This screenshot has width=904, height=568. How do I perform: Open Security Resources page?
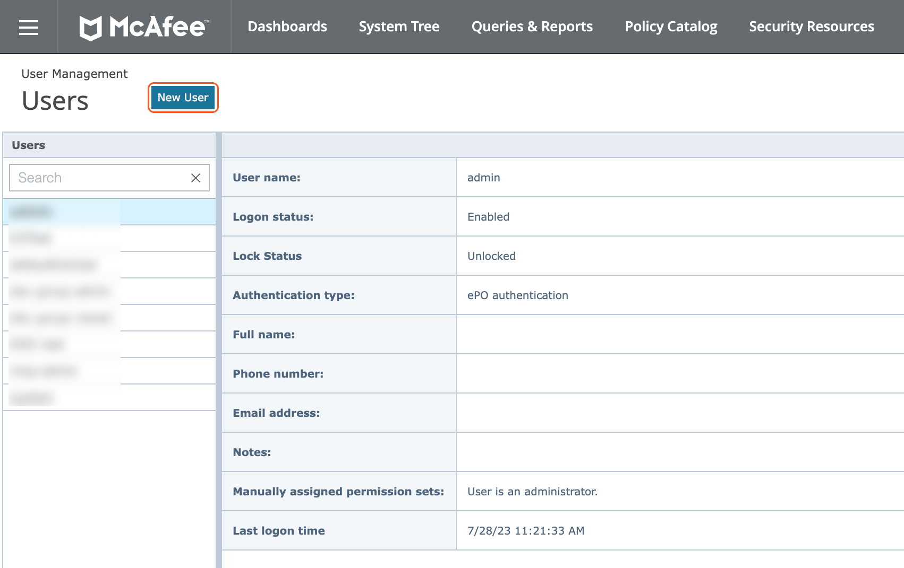[811, 27]
